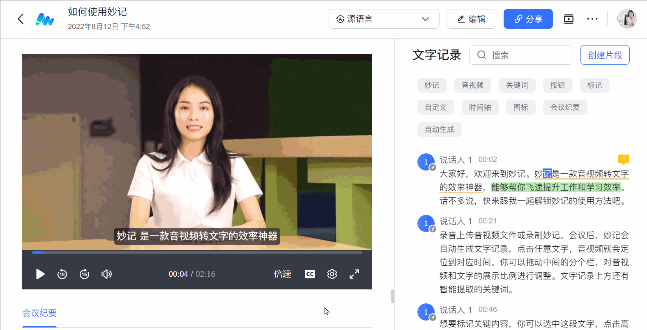
Task: Jump to timestamp 00:02
Action: coord(488,159)
